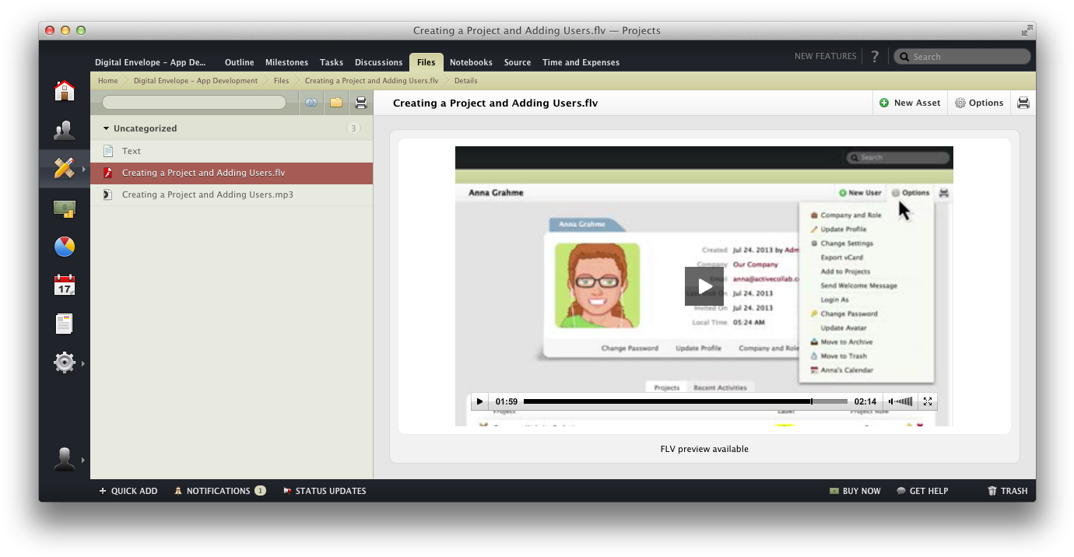The height and width of the screenshot is (557, 1074).
Task: Switch to the Notebooks tab
Action: 471,62
